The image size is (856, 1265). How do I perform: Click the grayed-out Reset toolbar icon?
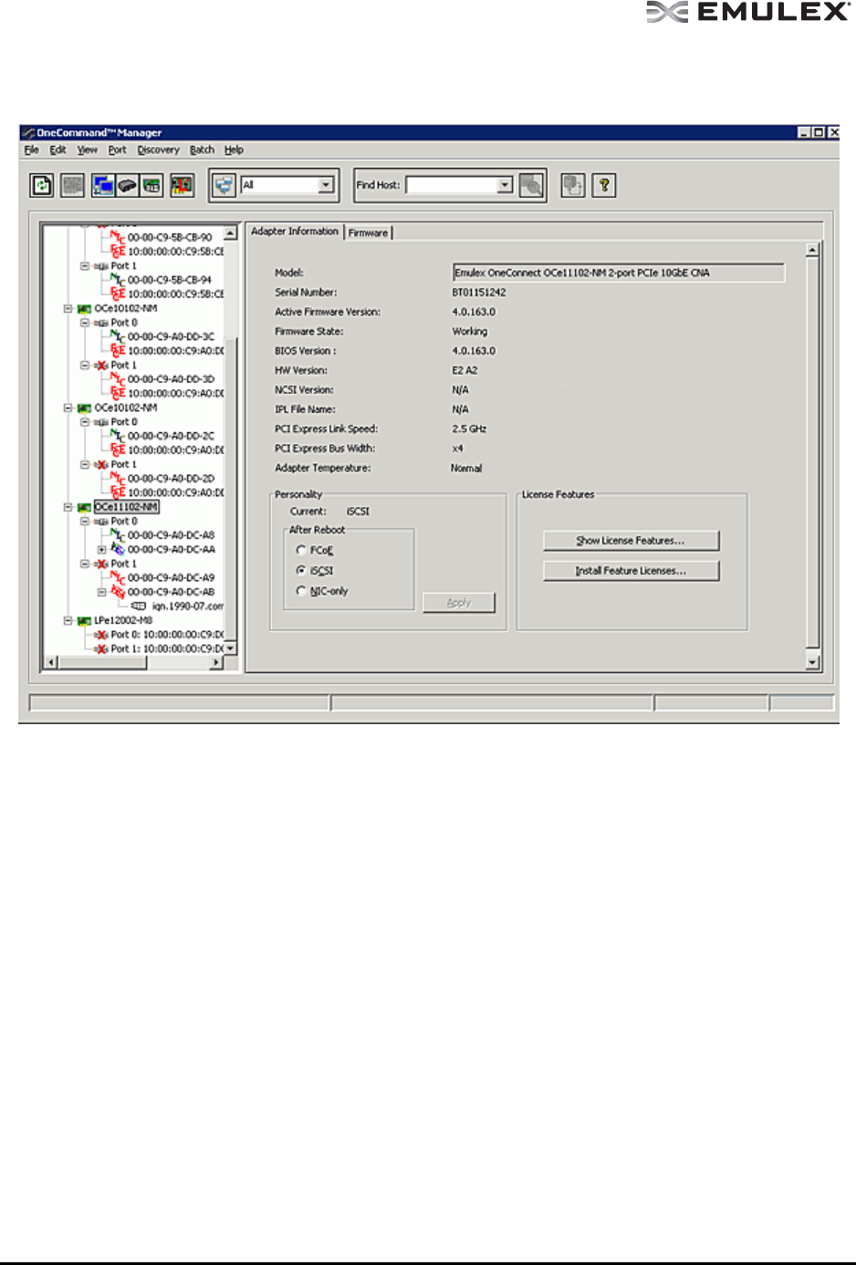coord(73,185)
